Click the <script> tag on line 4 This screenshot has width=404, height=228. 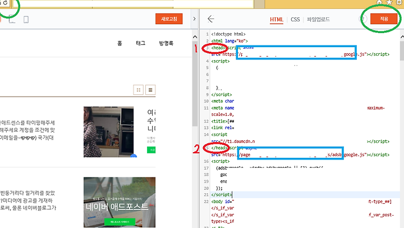pos(221,61)
